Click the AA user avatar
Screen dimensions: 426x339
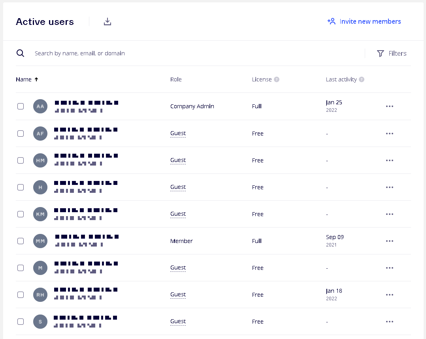point(40,106)
